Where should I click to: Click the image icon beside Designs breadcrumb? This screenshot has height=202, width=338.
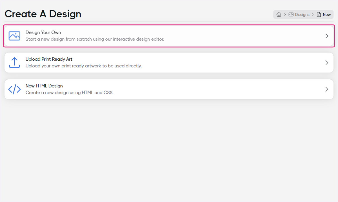click(291, 15)
